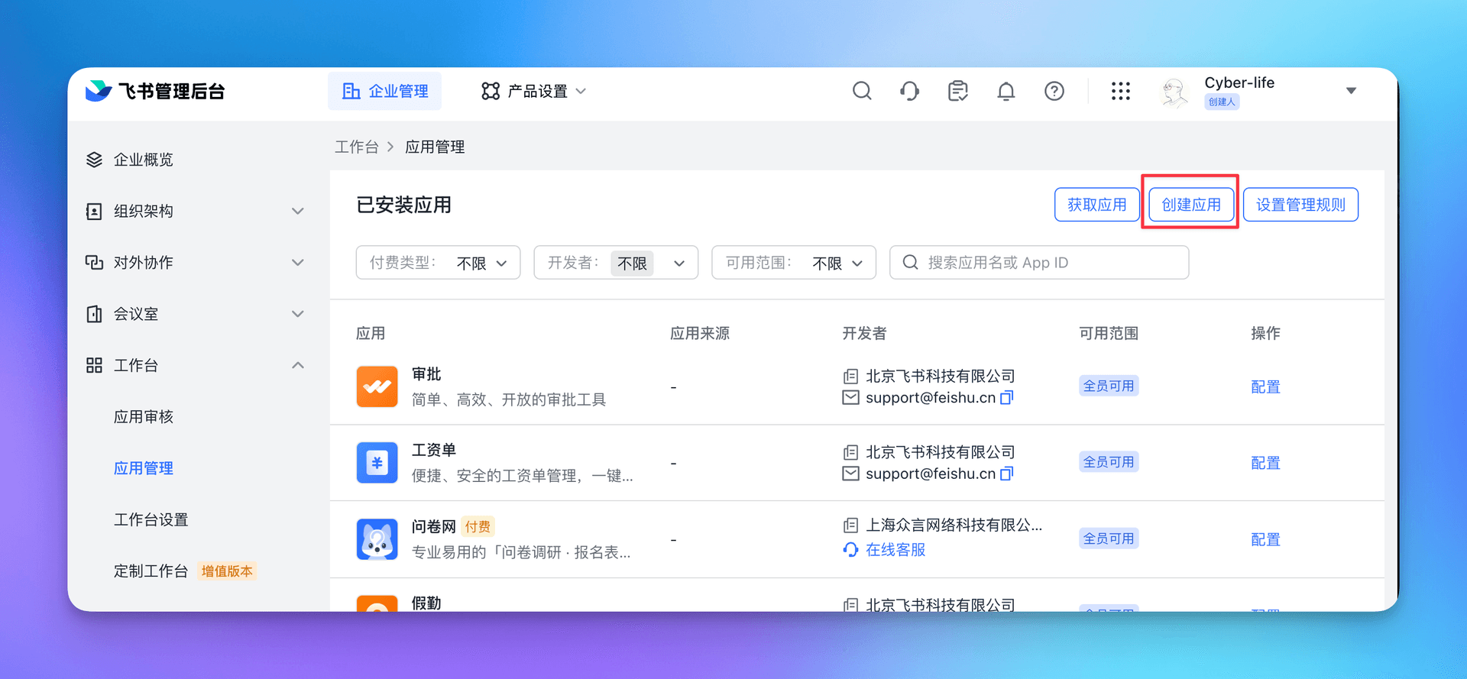Viewport: 1467px width, 679px height.
Task: Click the 工资单 app icon
Action: pos(377,463)
